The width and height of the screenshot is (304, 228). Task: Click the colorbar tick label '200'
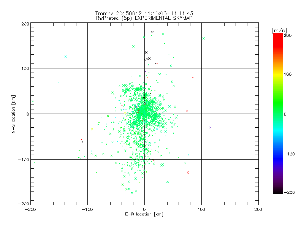point(288,35)
